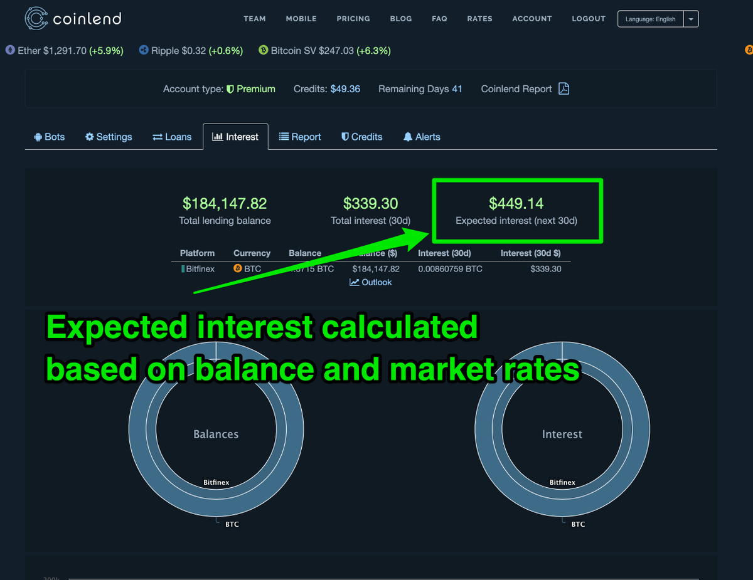The width and height of the screenshot is (753, 580).
Task: Click the BTC label below Interest chart
Action: (579, 524)
